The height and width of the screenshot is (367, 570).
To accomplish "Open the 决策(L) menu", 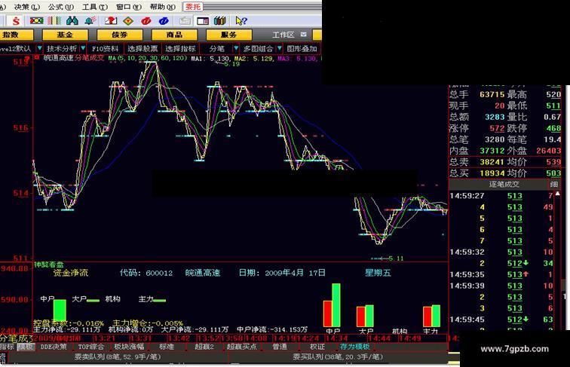I will click(x=26, y=7).
